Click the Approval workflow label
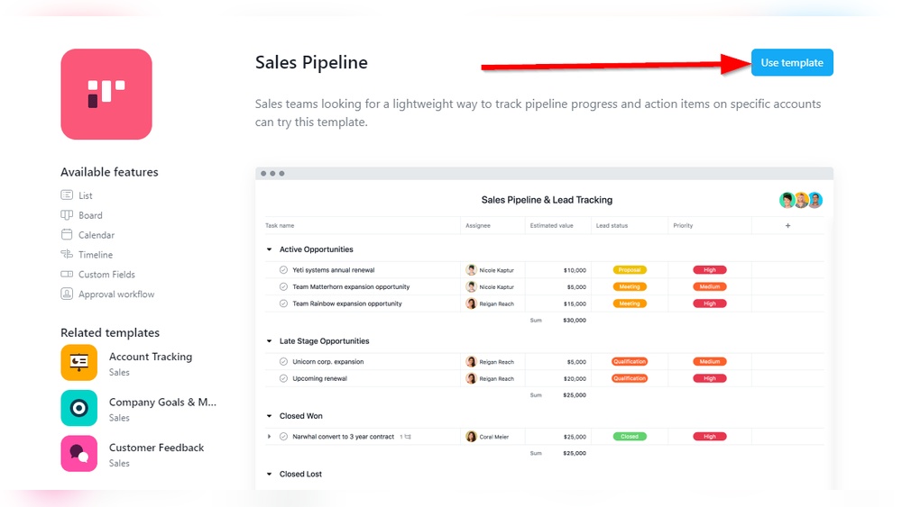 (x=116, y=294)
